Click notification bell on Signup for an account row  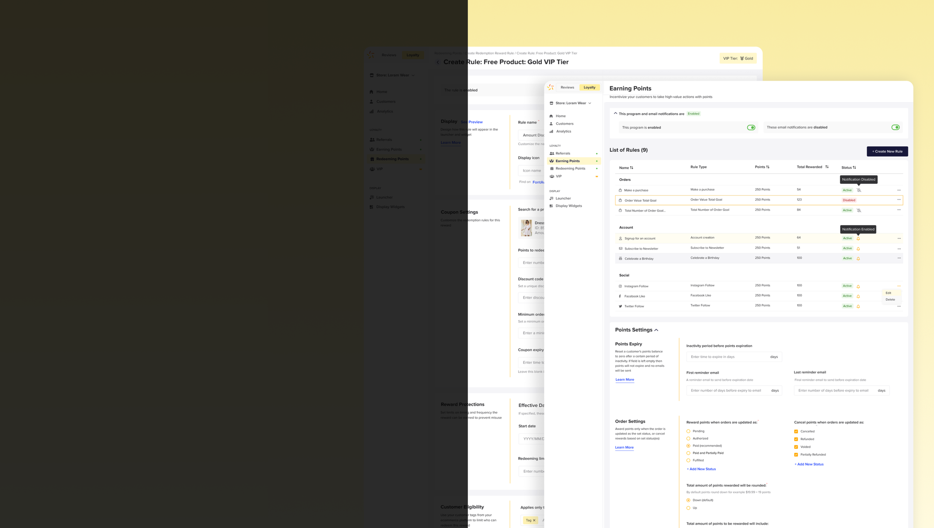[858, 238]
